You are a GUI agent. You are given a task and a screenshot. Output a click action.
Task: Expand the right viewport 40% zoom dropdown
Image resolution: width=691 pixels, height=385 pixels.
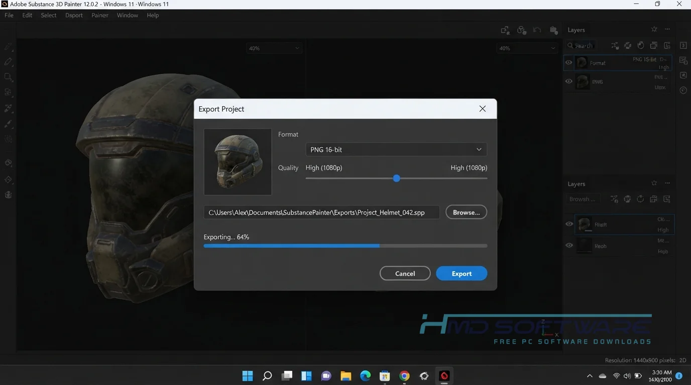point(527,48)
